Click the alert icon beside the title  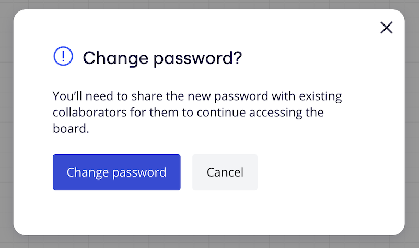point(63,56)
